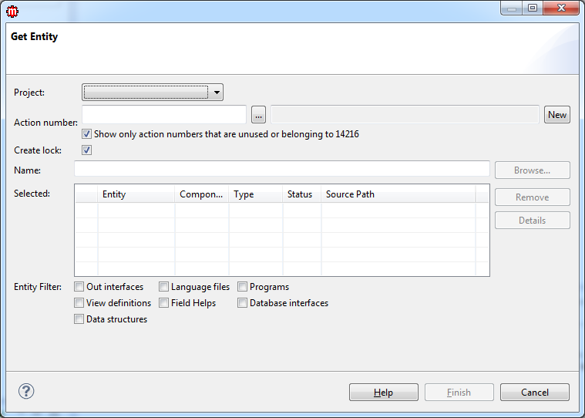Uncheck Show only unused action numbers

click(87, 133)
